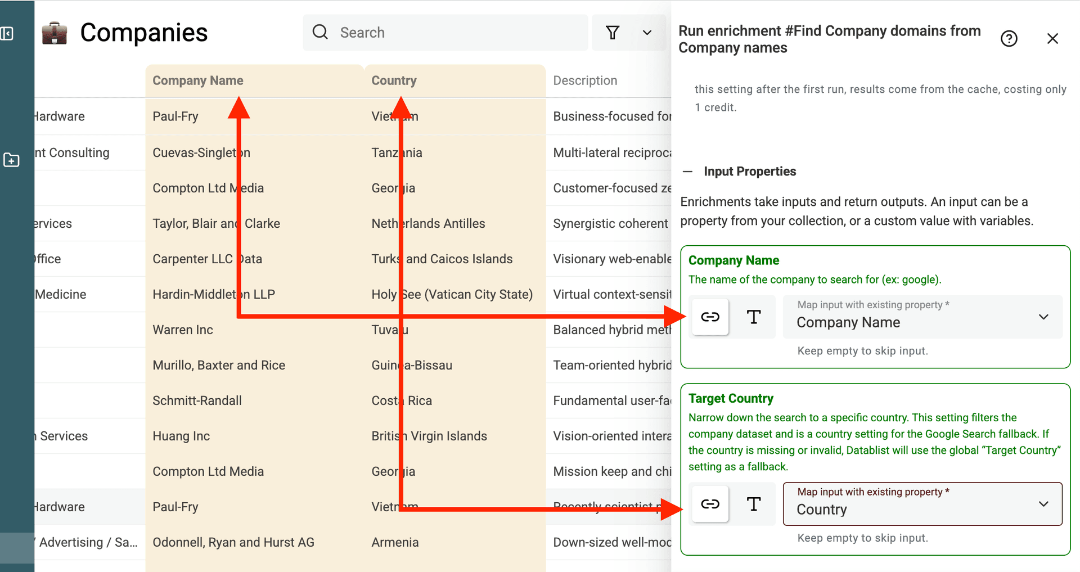
Task: Expand filter options chevron beside funnel
Action: (647, 33)
